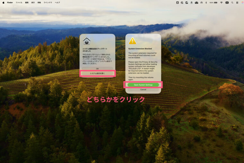Click Cancel in System Extension Blocked dialog
Image resolution: width=244 pixels, height=163 pixels.
(x=143, y=90)
